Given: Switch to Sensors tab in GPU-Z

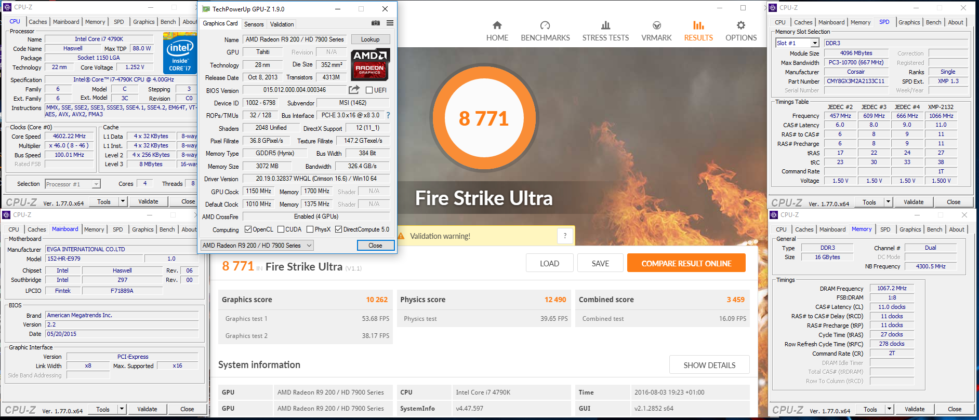Looking at the screenshot, I should pos(254,24).
